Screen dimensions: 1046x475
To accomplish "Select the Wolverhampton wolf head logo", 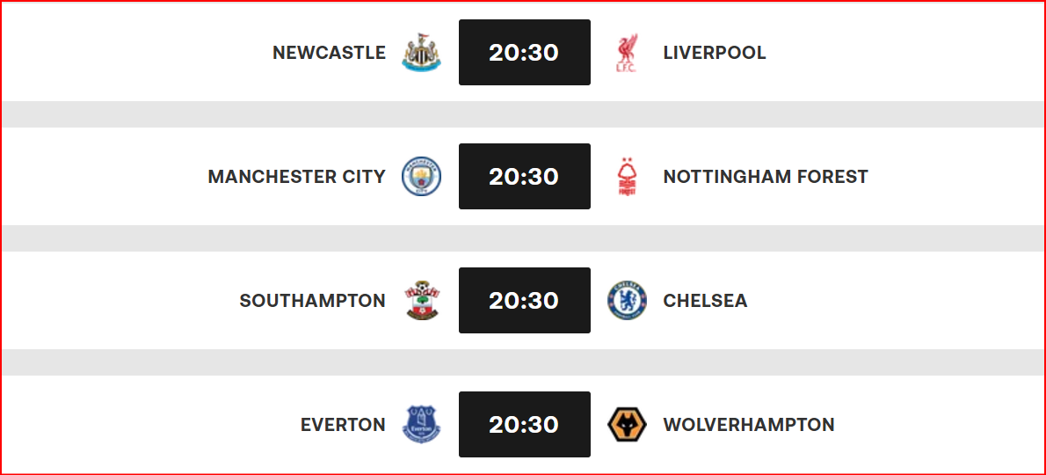I will [x=627, y=424].
